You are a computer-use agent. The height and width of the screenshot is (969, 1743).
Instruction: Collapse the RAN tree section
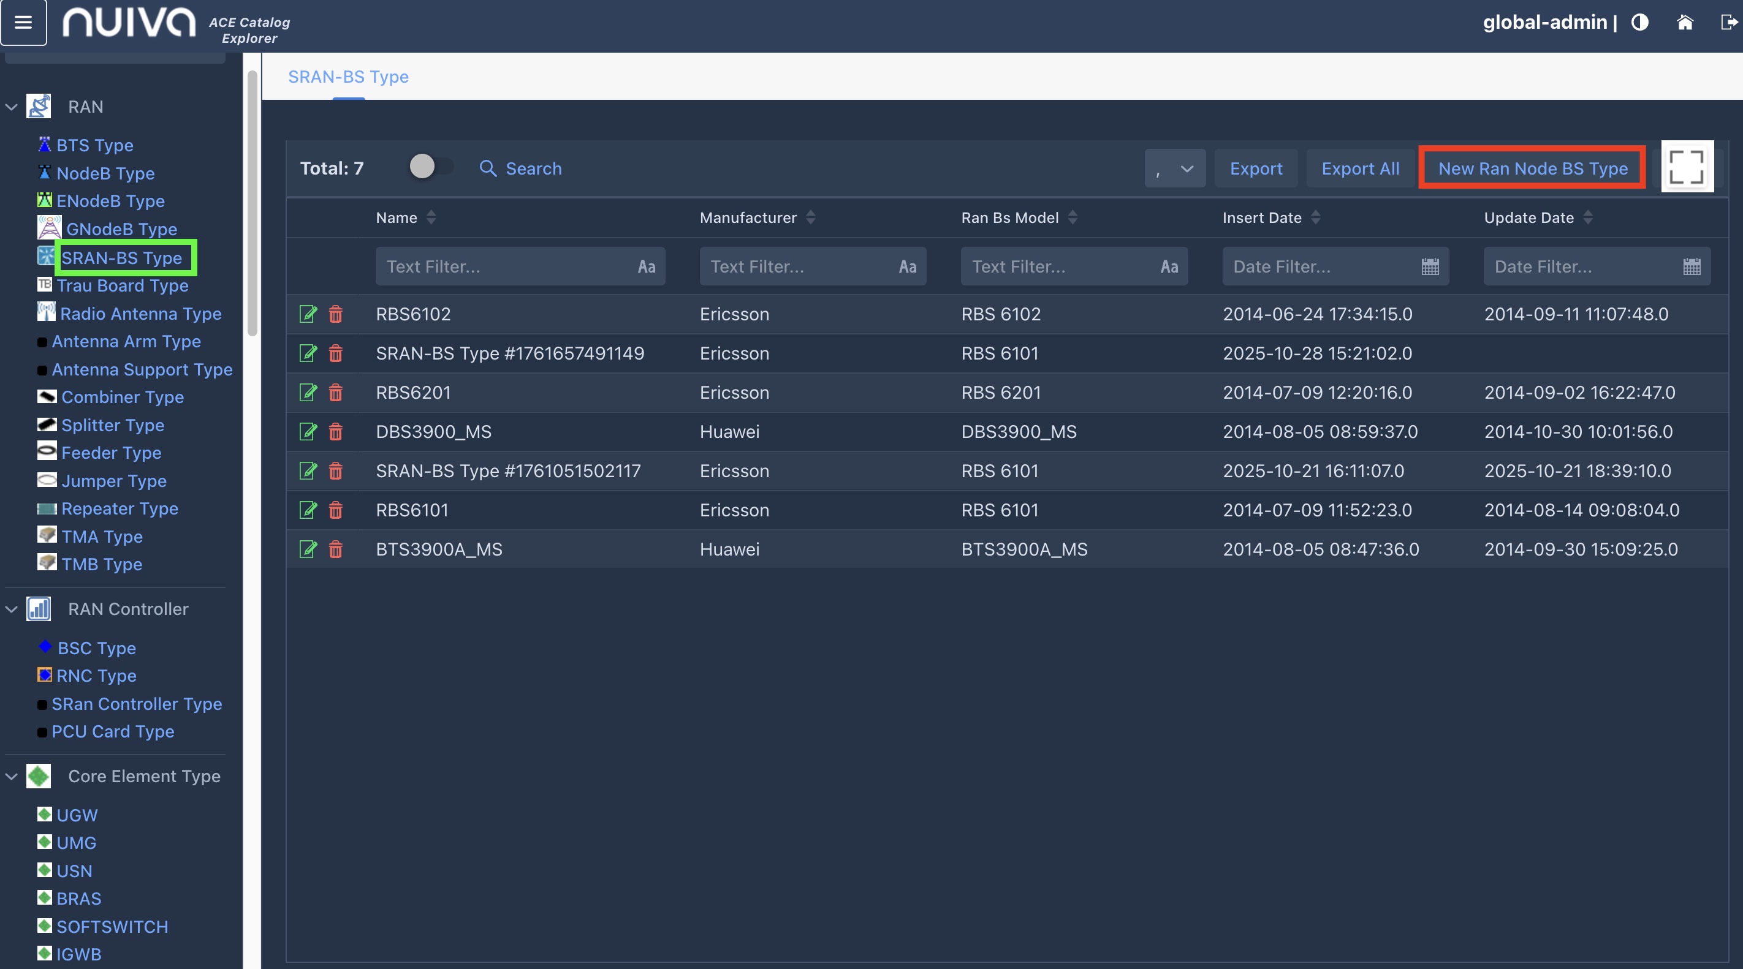point(12,107)
